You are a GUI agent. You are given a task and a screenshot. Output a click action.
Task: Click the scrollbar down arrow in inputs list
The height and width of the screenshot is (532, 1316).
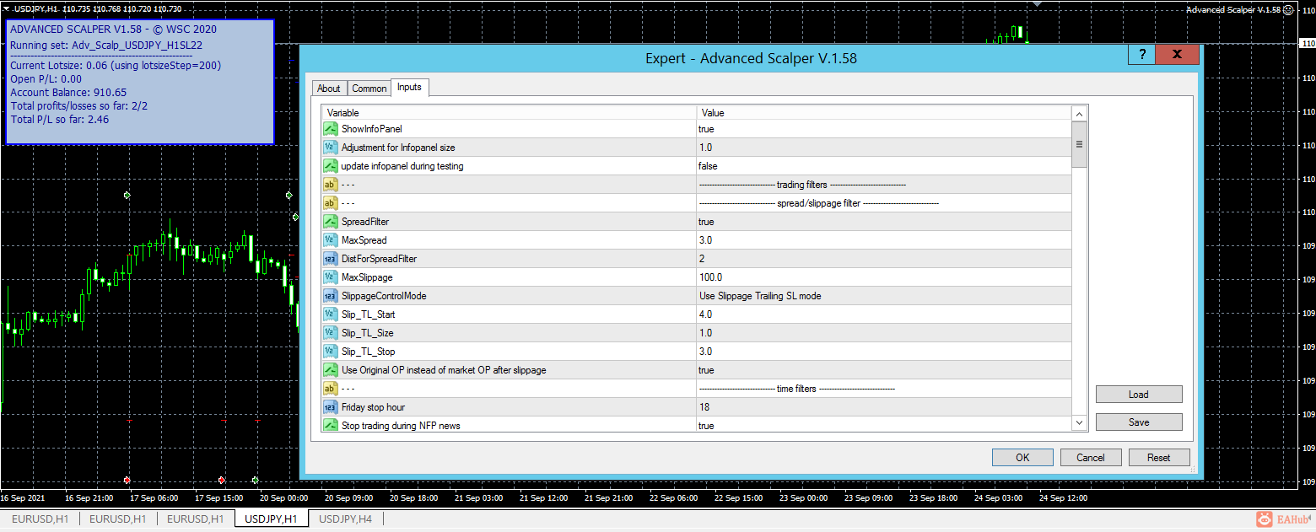pos(1079,422)
